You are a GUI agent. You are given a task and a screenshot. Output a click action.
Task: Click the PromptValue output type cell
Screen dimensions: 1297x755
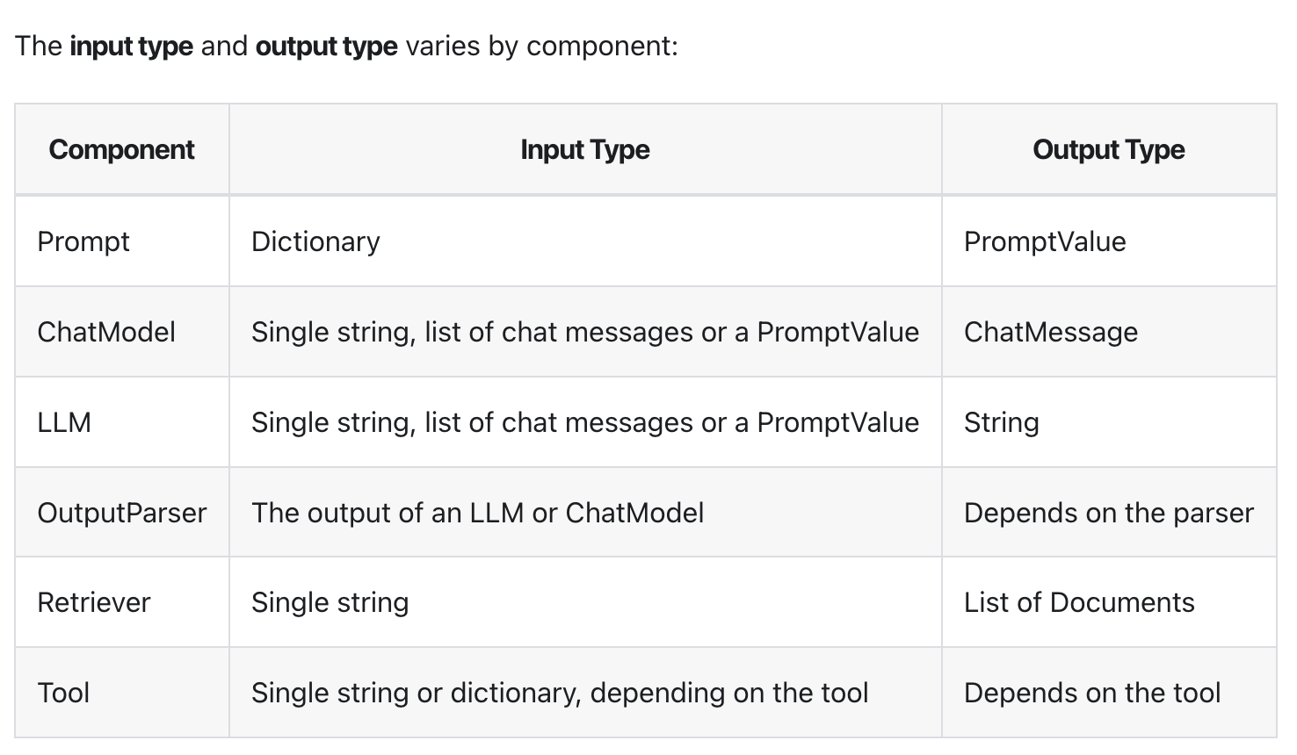click(1044, 241)
